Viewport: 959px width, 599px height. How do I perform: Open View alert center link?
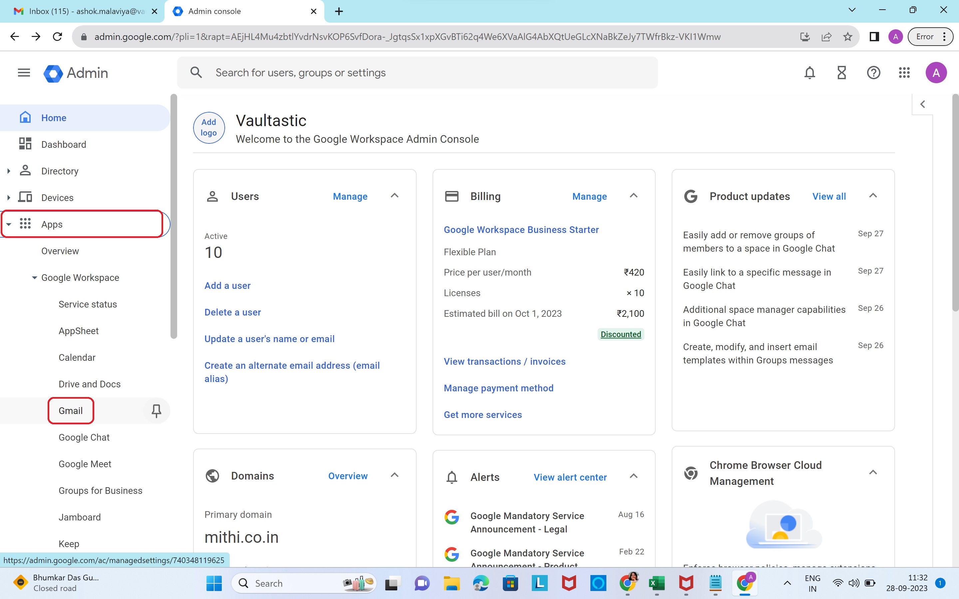coord(570,478)
